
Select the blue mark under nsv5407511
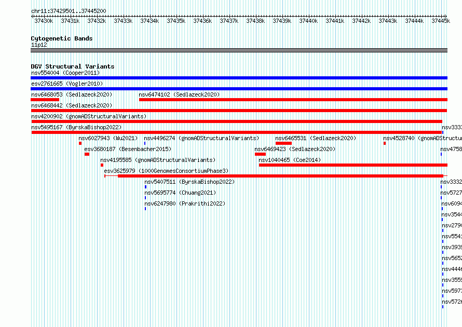(x=145, y=187)
